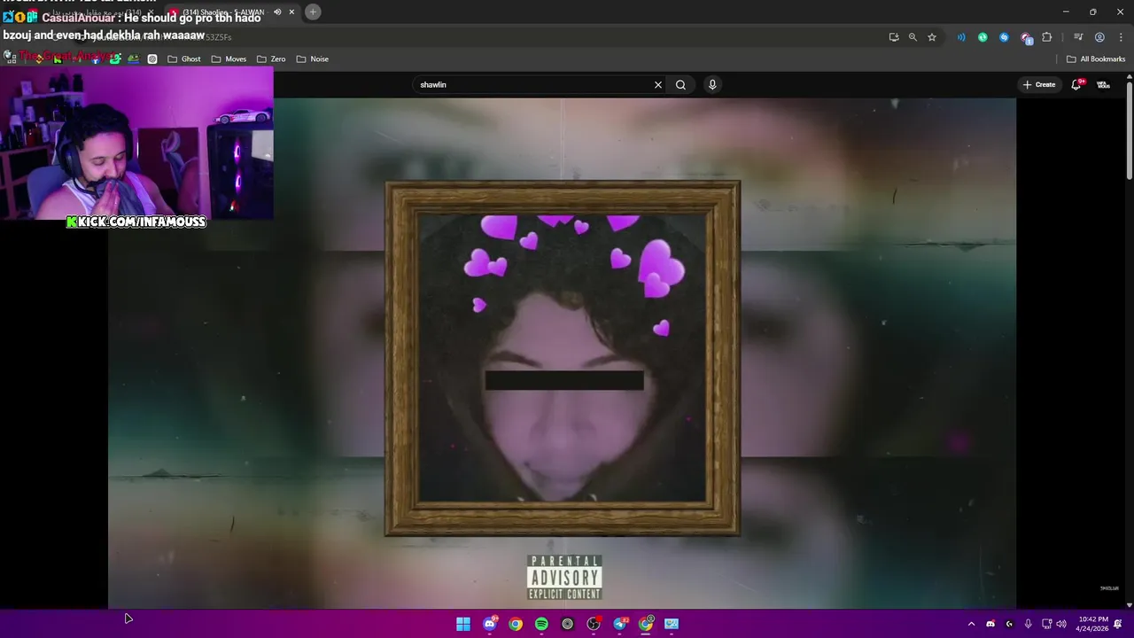Open a new browser tab
This screenshot has height=638, width=1134.
(x=313, y=12)
